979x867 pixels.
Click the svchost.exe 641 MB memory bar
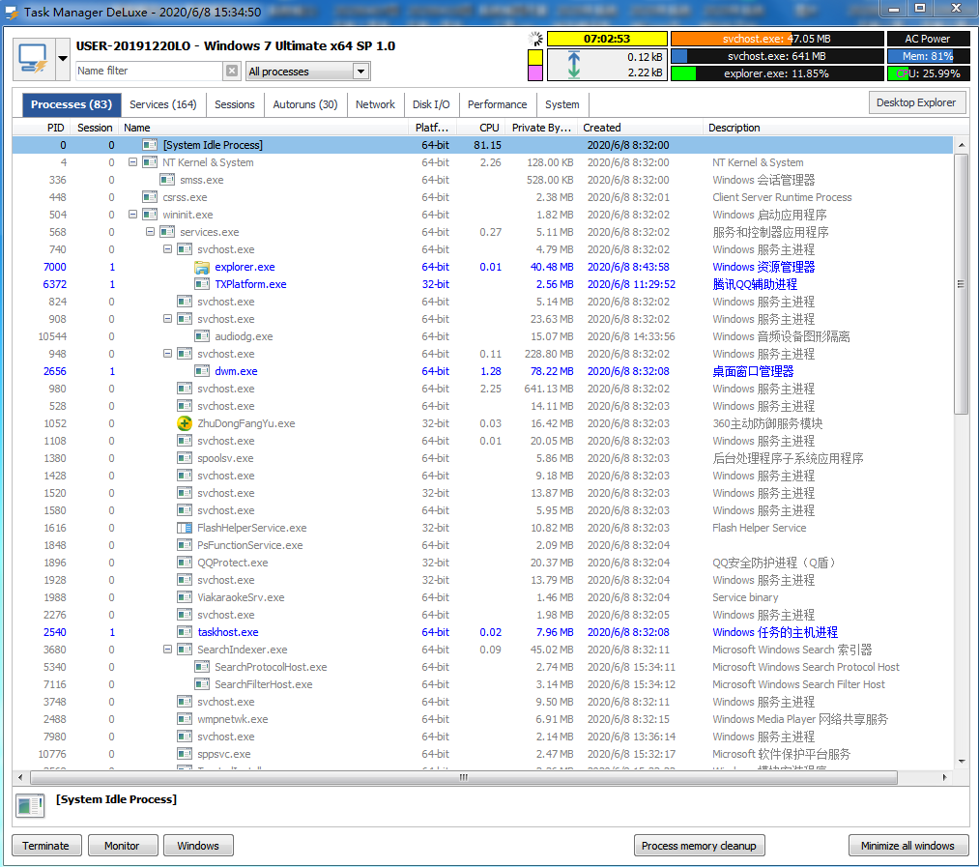(777, 56)
